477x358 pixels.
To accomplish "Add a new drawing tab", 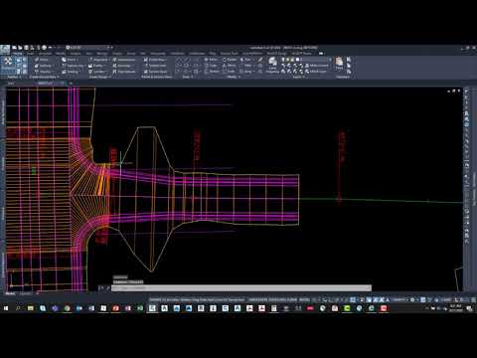I will (71, 84).
